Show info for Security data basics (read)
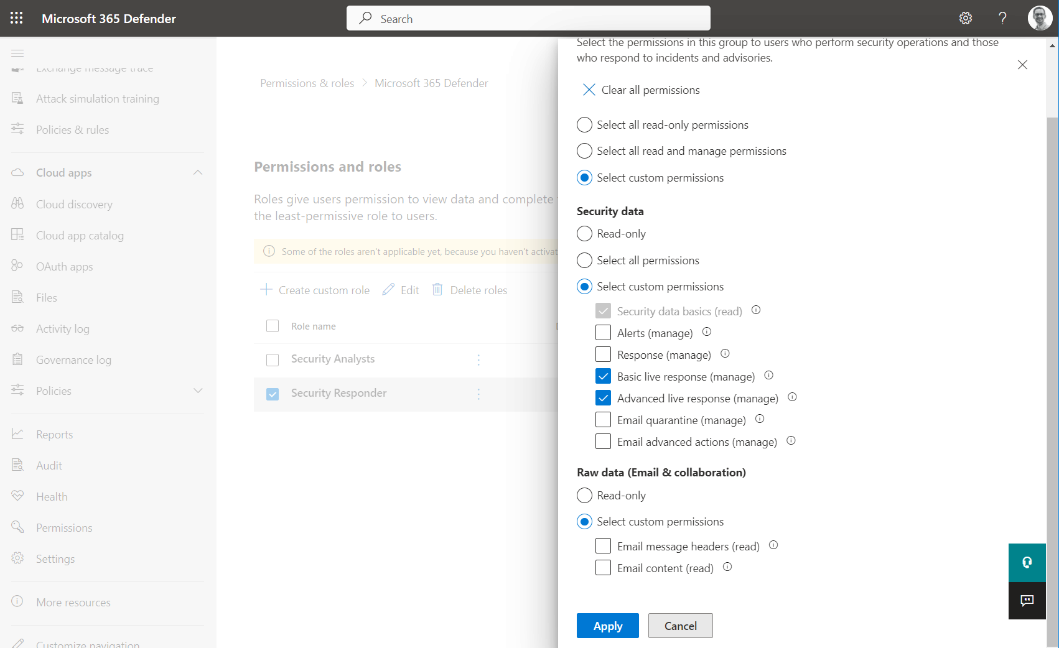 pyautogui.click(x=756, y=310)
